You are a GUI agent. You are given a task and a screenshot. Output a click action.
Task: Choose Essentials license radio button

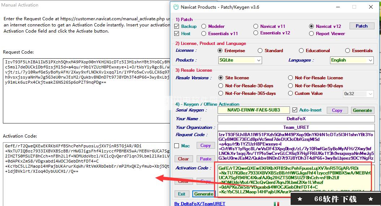(347, 51)
